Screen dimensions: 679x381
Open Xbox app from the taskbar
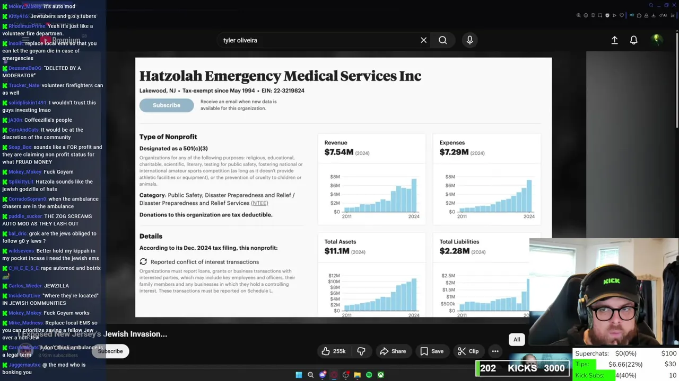pos(380,375)
